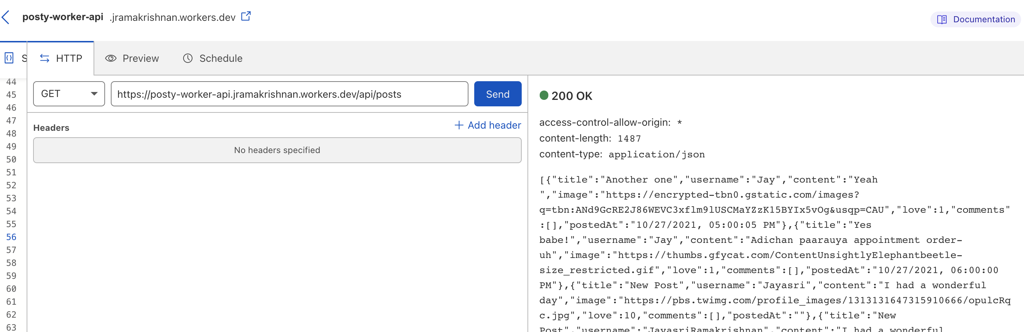Click the HTTP arrows icon

[x=45, y=58]
